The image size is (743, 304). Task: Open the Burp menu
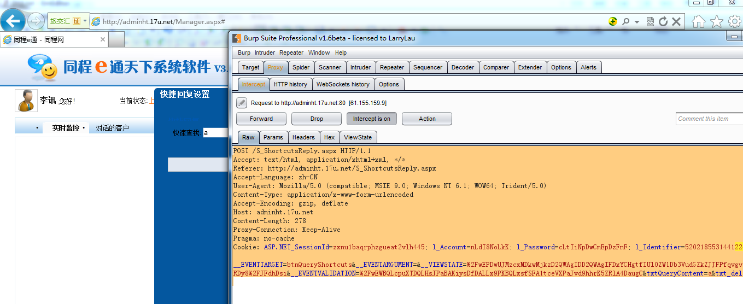pos(244,52)
